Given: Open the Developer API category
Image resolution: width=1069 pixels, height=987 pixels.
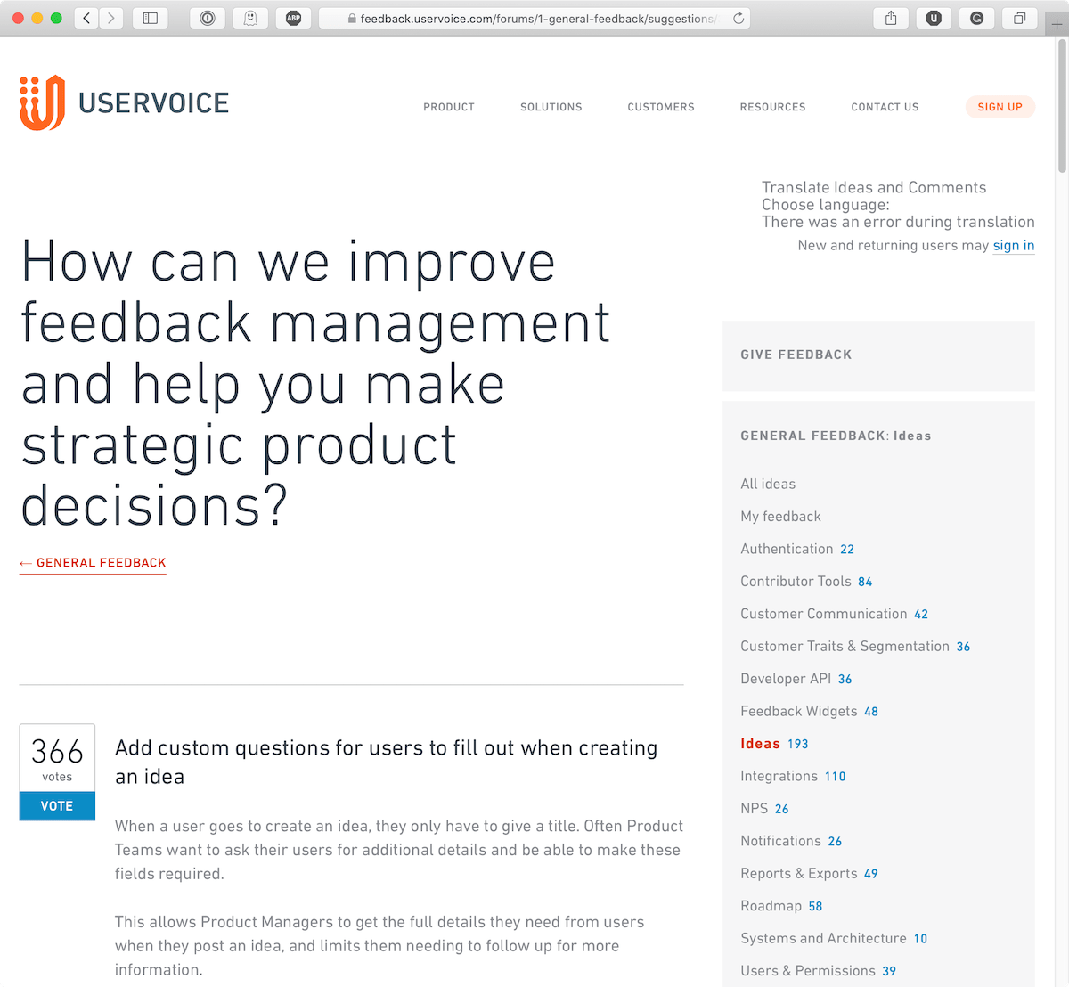Looking at the screenshot, I should point(786,679).
